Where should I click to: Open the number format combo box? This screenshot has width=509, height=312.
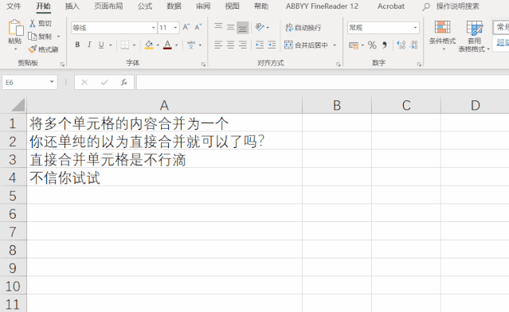click(383, 28)
